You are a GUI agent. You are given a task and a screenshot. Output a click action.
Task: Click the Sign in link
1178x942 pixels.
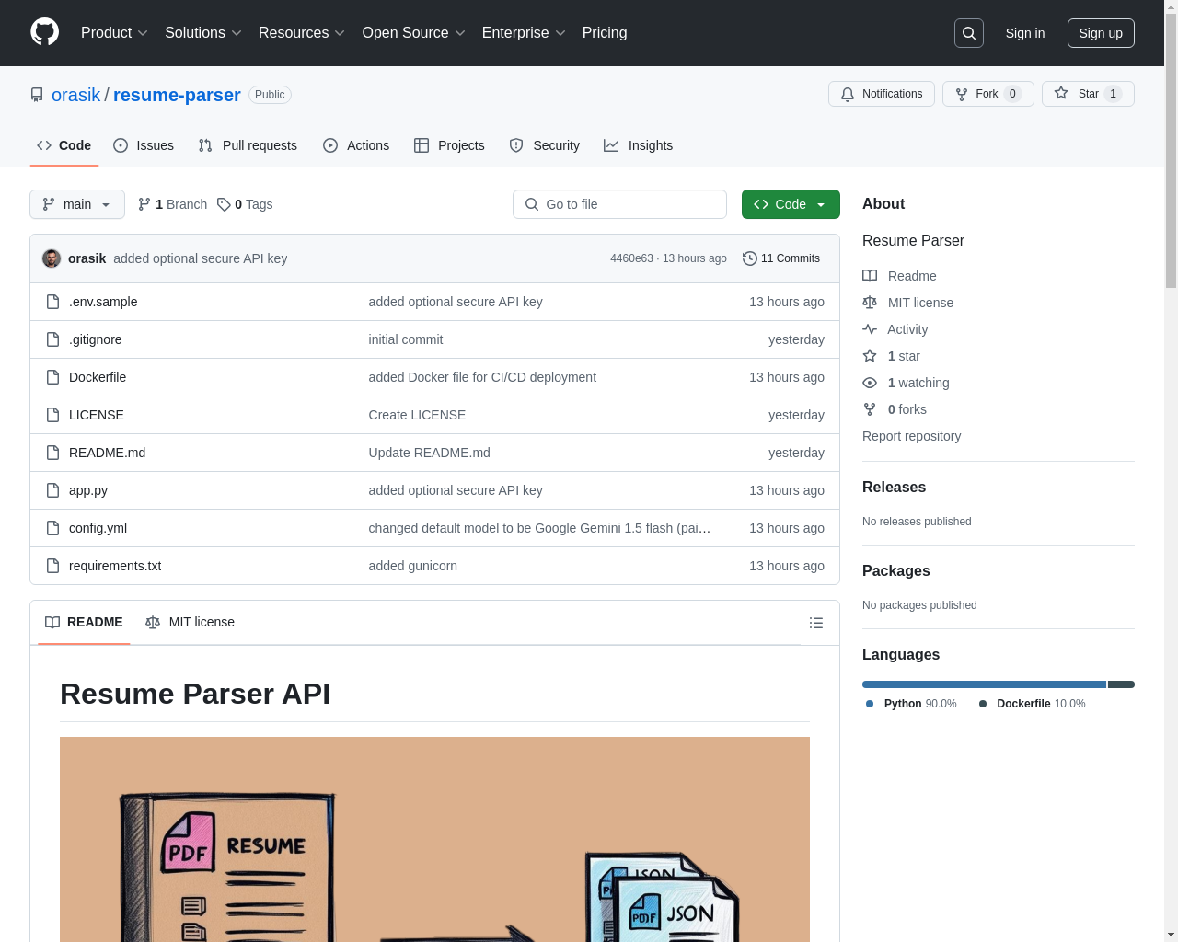pos(1025,33)
